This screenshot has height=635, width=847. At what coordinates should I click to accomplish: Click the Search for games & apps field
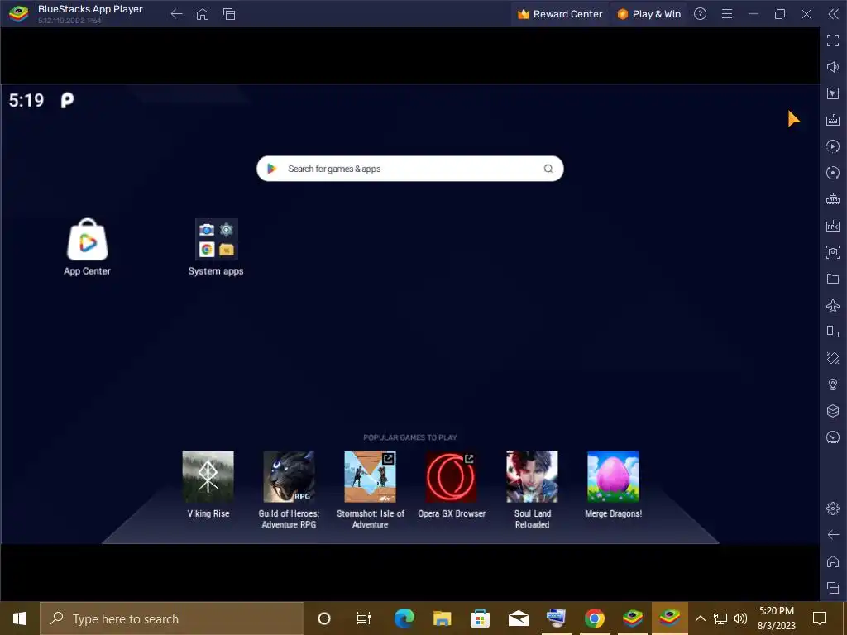410,169
